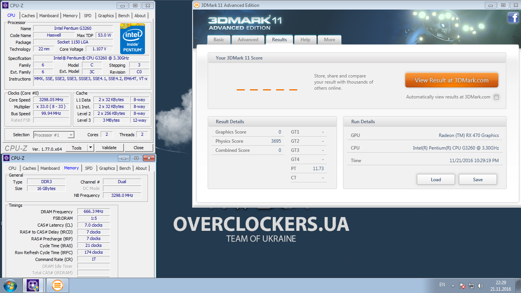Select the 3DMark 11 taskbar icon
This screenshot has height=293, width=521.
pyautogui.click(x=57, y=285)
